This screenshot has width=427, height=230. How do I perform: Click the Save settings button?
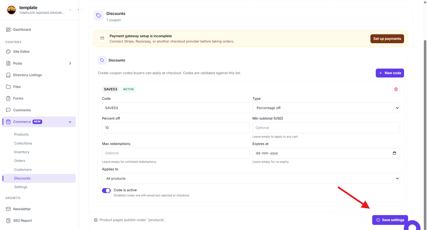pyautogui.click(x=390, y=220)
